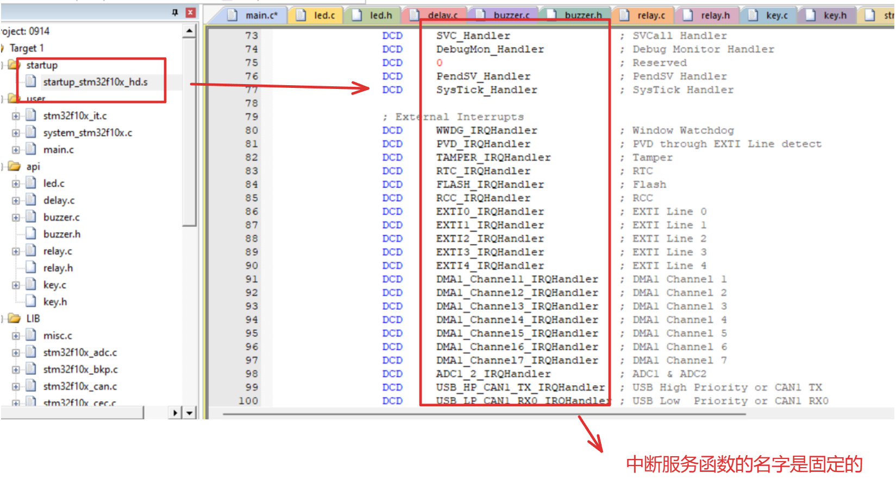Screen dimensions: 896x479
Task: Click the file icon on relay.c tab
Action: (x=625, y=15)
